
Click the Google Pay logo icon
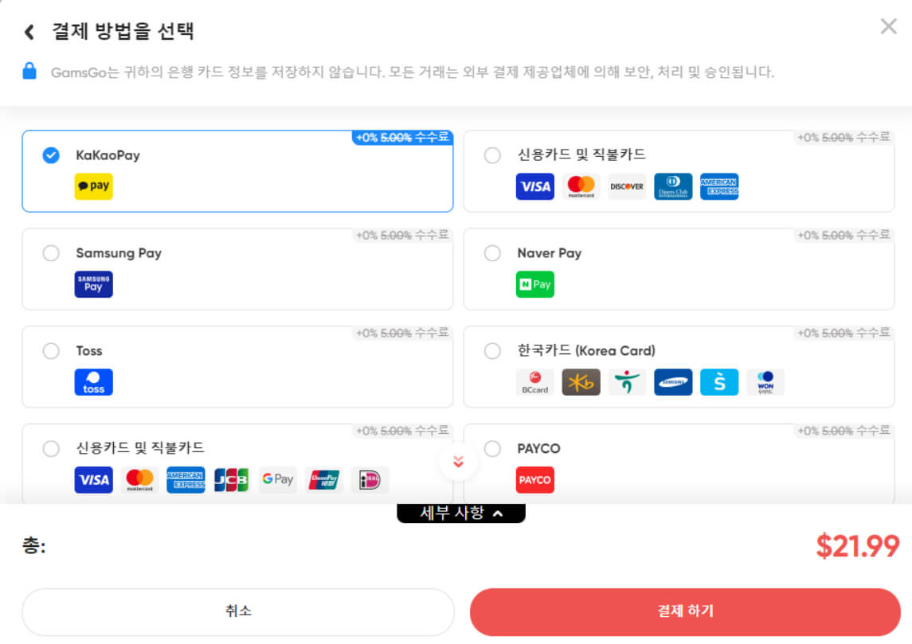(277, 479)
